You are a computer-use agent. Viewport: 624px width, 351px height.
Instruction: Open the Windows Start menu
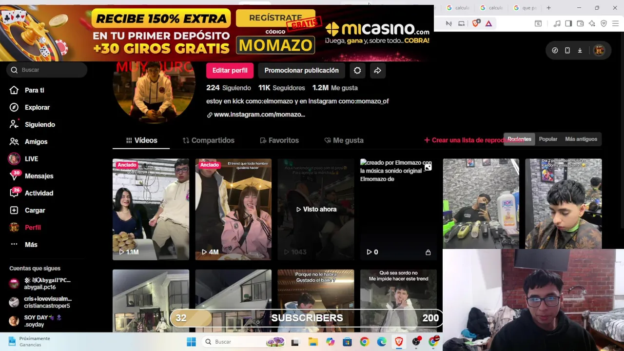click(191, 342)
